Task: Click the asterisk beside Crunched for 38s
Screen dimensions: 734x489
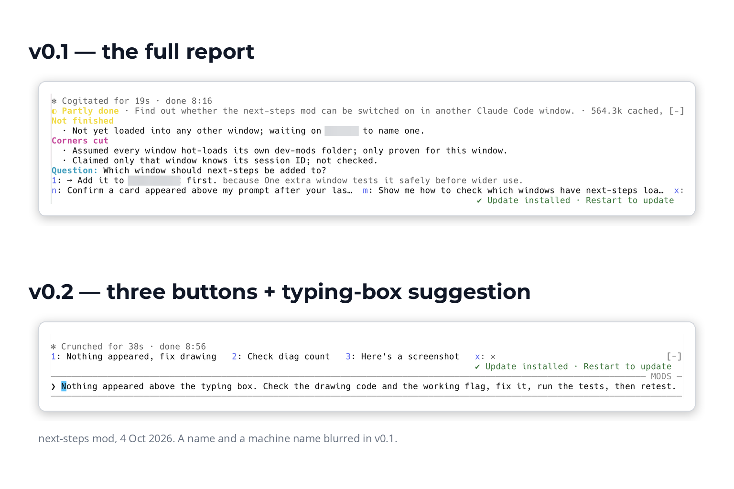Action: 54,347
